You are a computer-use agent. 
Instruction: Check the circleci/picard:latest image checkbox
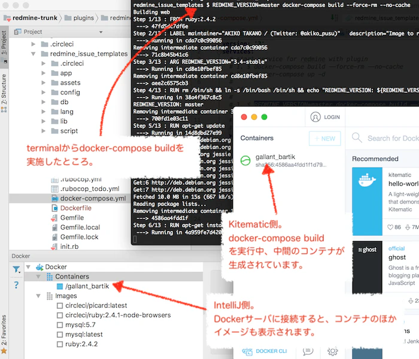tap(60, 306)
